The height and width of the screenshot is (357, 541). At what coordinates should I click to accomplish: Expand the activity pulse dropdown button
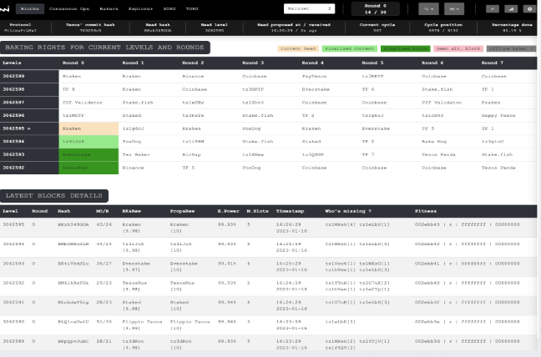coord(428,9)
